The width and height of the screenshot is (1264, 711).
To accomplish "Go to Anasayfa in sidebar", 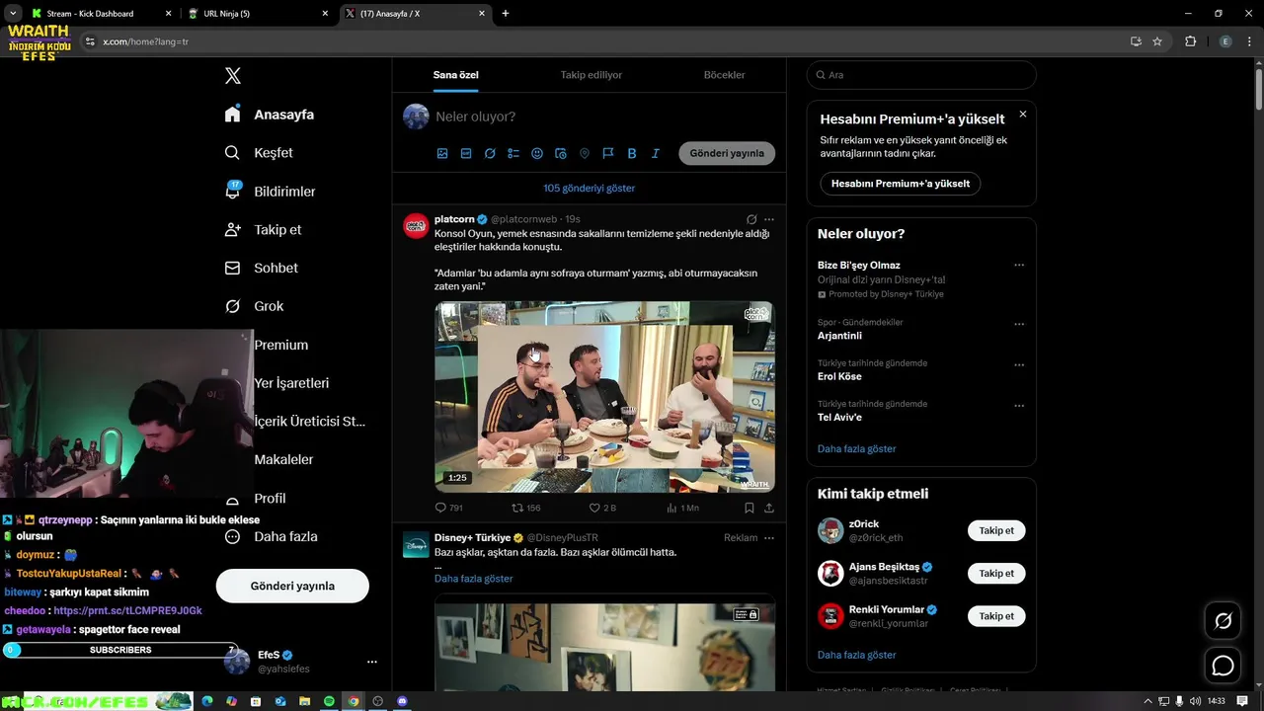I will pyautogui.click(x=270, y=115).
